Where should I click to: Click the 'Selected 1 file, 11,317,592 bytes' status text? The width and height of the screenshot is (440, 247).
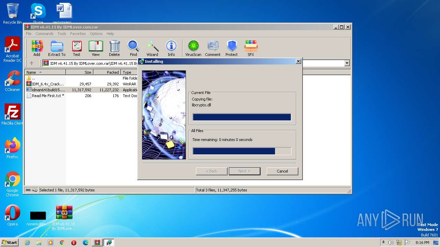tap(67, 190)
